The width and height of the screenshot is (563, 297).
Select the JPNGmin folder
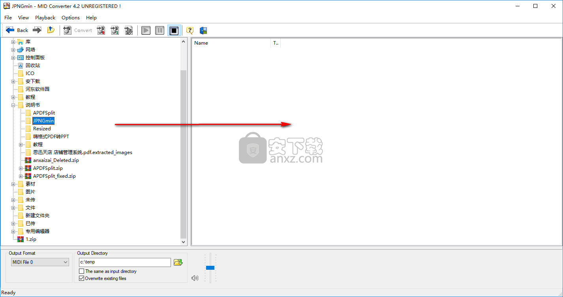(x=43, y=121)
